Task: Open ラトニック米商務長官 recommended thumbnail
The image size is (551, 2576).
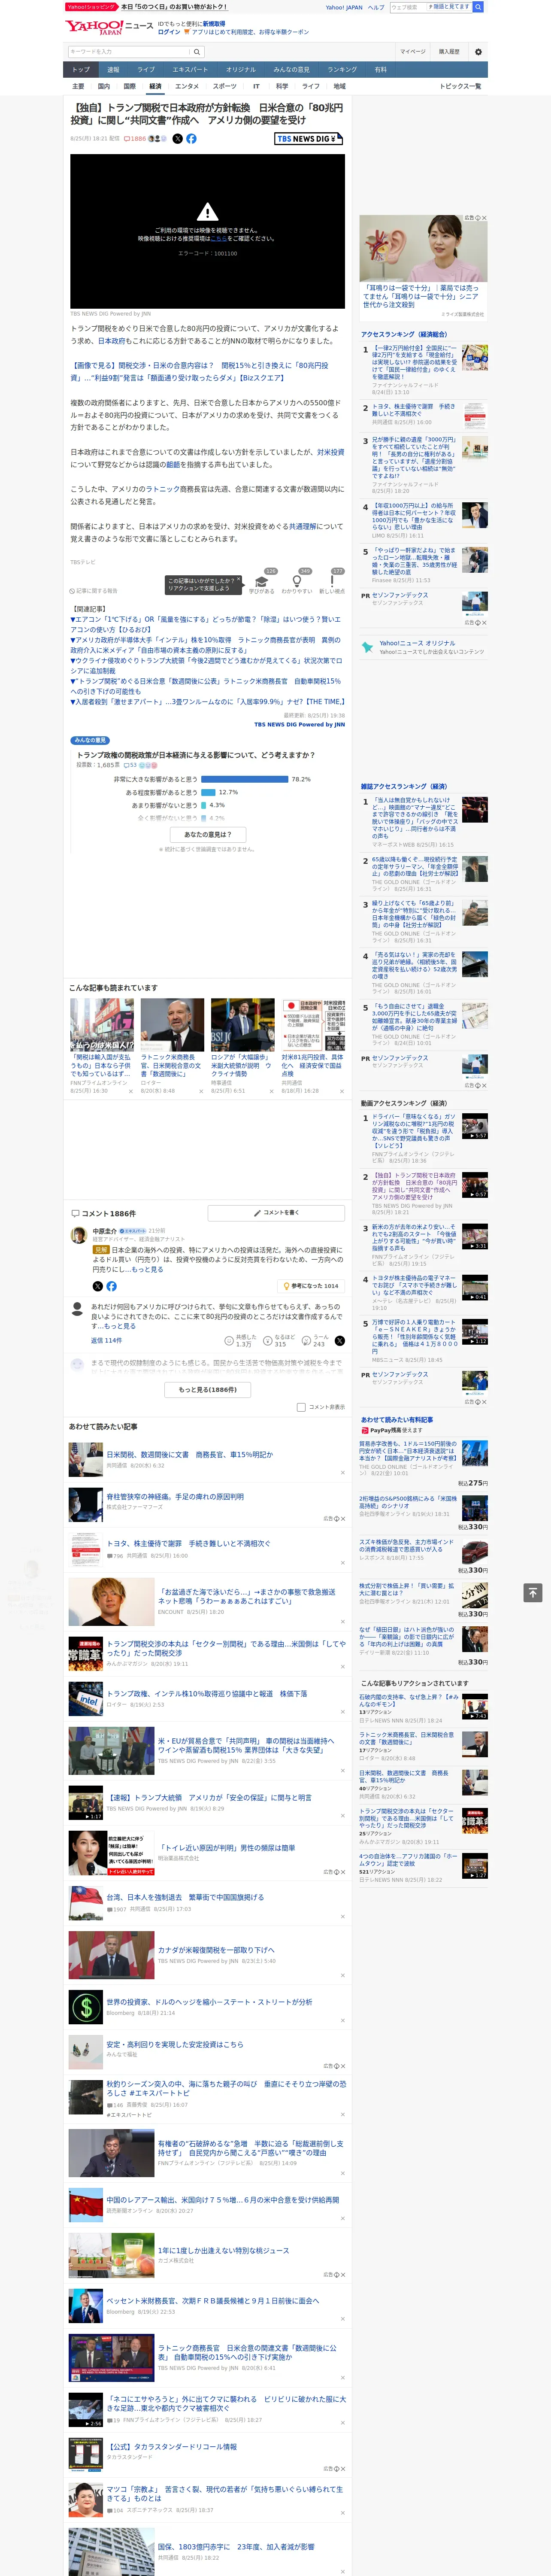Action: point(172,1024)
